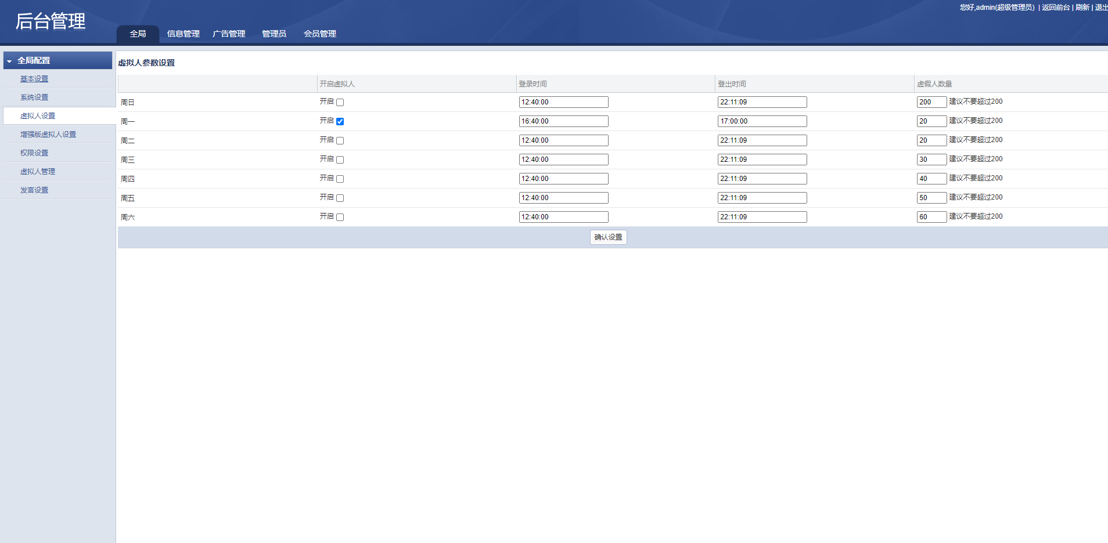This screenshot has width=1108, height=543.
Task: Open 虚拟人管理 in sidebar
Action: (x=38, y=172)
